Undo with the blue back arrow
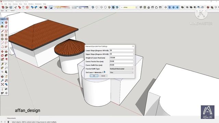 32,7
